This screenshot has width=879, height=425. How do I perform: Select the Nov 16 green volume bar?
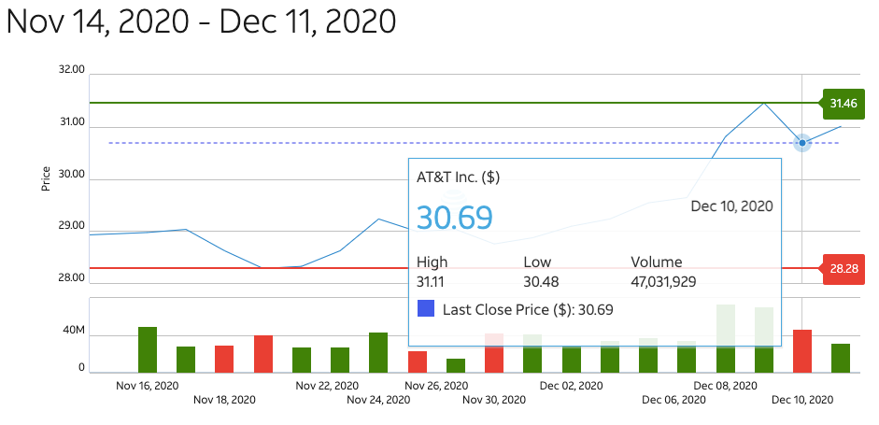[x=148, y=350]
